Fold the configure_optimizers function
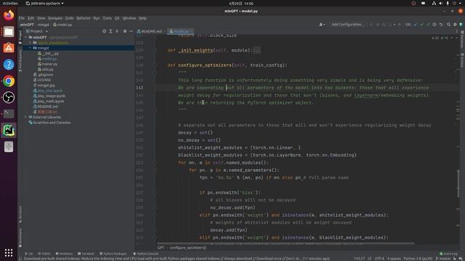The height and width of the screenshot is (261, 465). pos(155,65)
